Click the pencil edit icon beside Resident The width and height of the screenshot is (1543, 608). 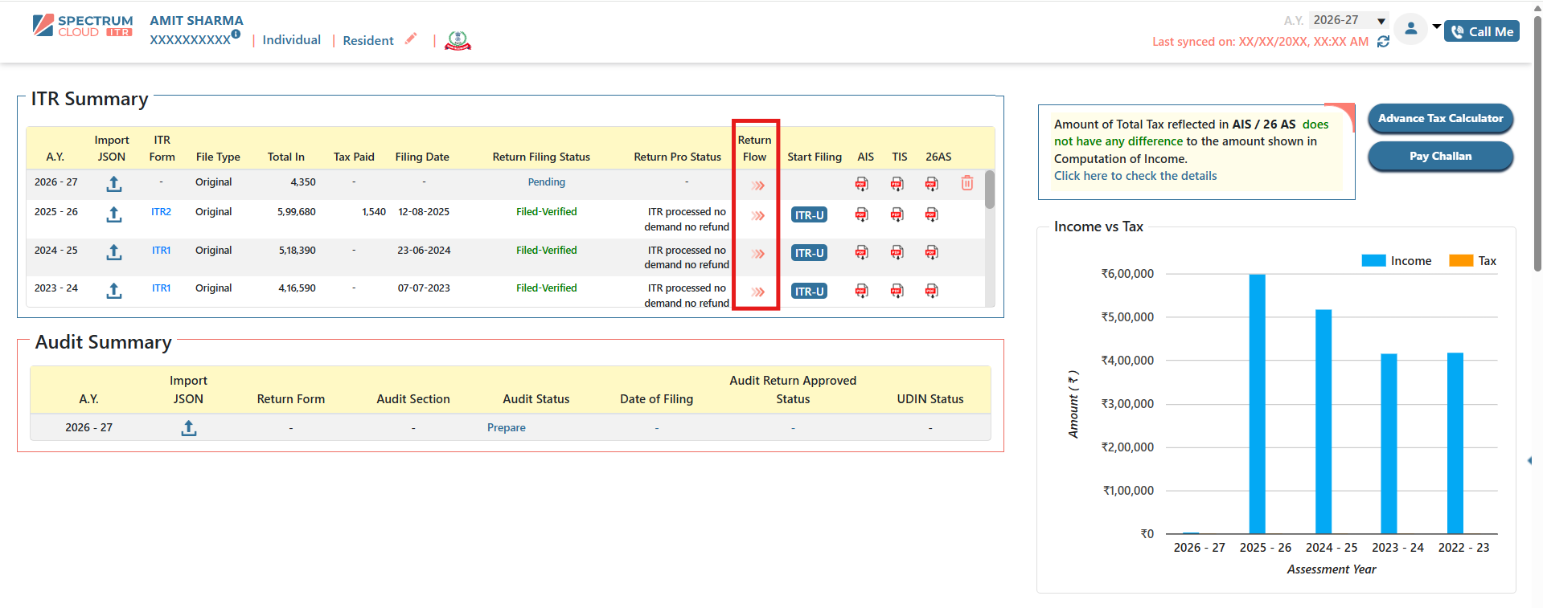point(411,39)
